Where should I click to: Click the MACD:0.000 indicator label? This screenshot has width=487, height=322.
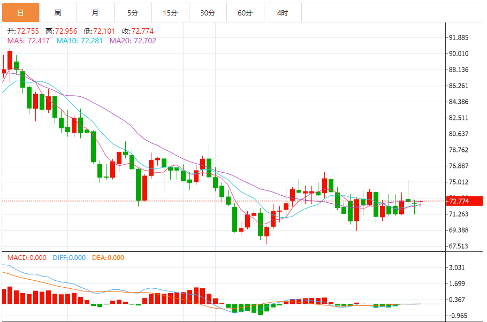27,258
